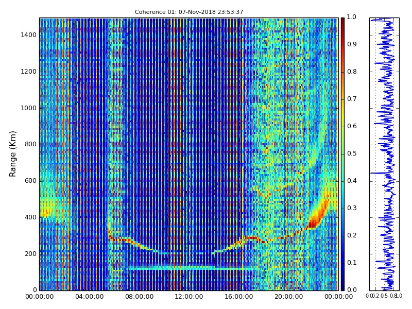The image size is (412, 309).
Task: Click the 800 range tick label
Action: click(x=31, y=144)
